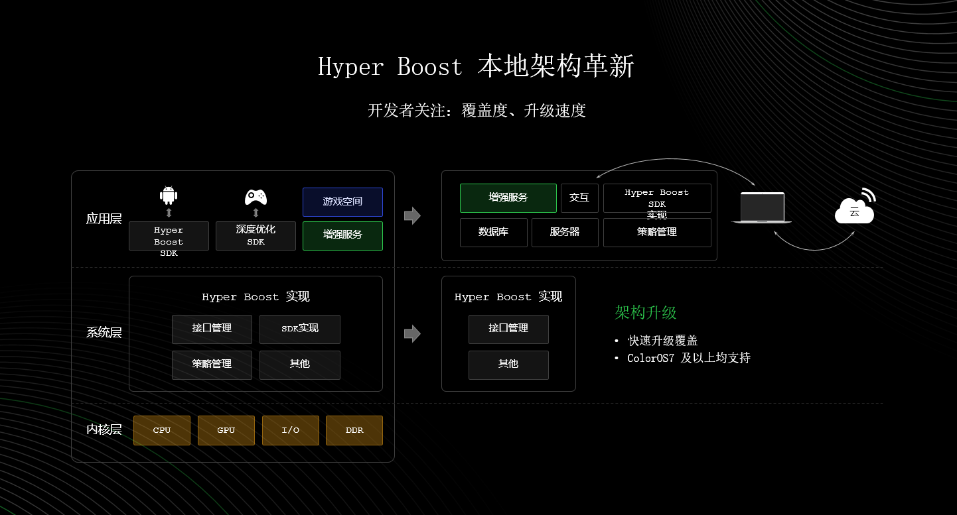Open the 云 cloud icon
957x515 pixels.
click(x=855, y=210)
